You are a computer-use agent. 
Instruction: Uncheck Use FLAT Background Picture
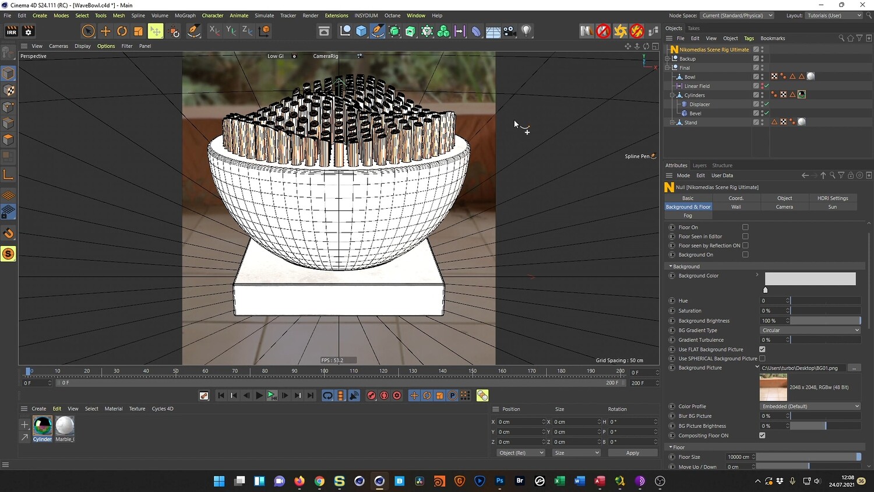[x=762, y=349]
